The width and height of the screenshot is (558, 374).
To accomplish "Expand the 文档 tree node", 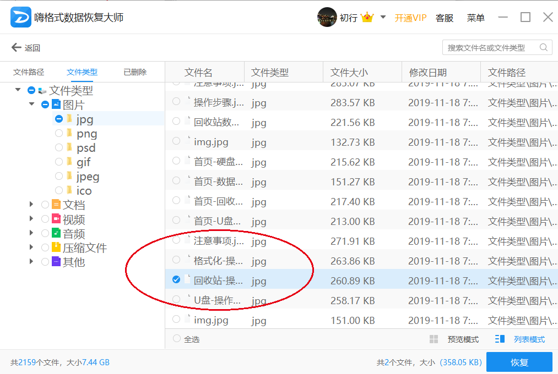I will [31, 204].
